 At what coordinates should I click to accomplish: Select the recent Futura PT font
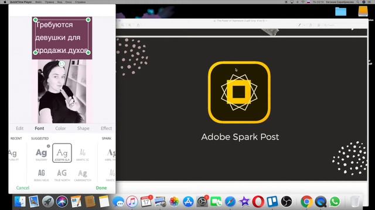[x=13, y=154]
